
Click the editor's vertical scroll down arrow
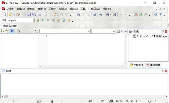click(126, 63)
